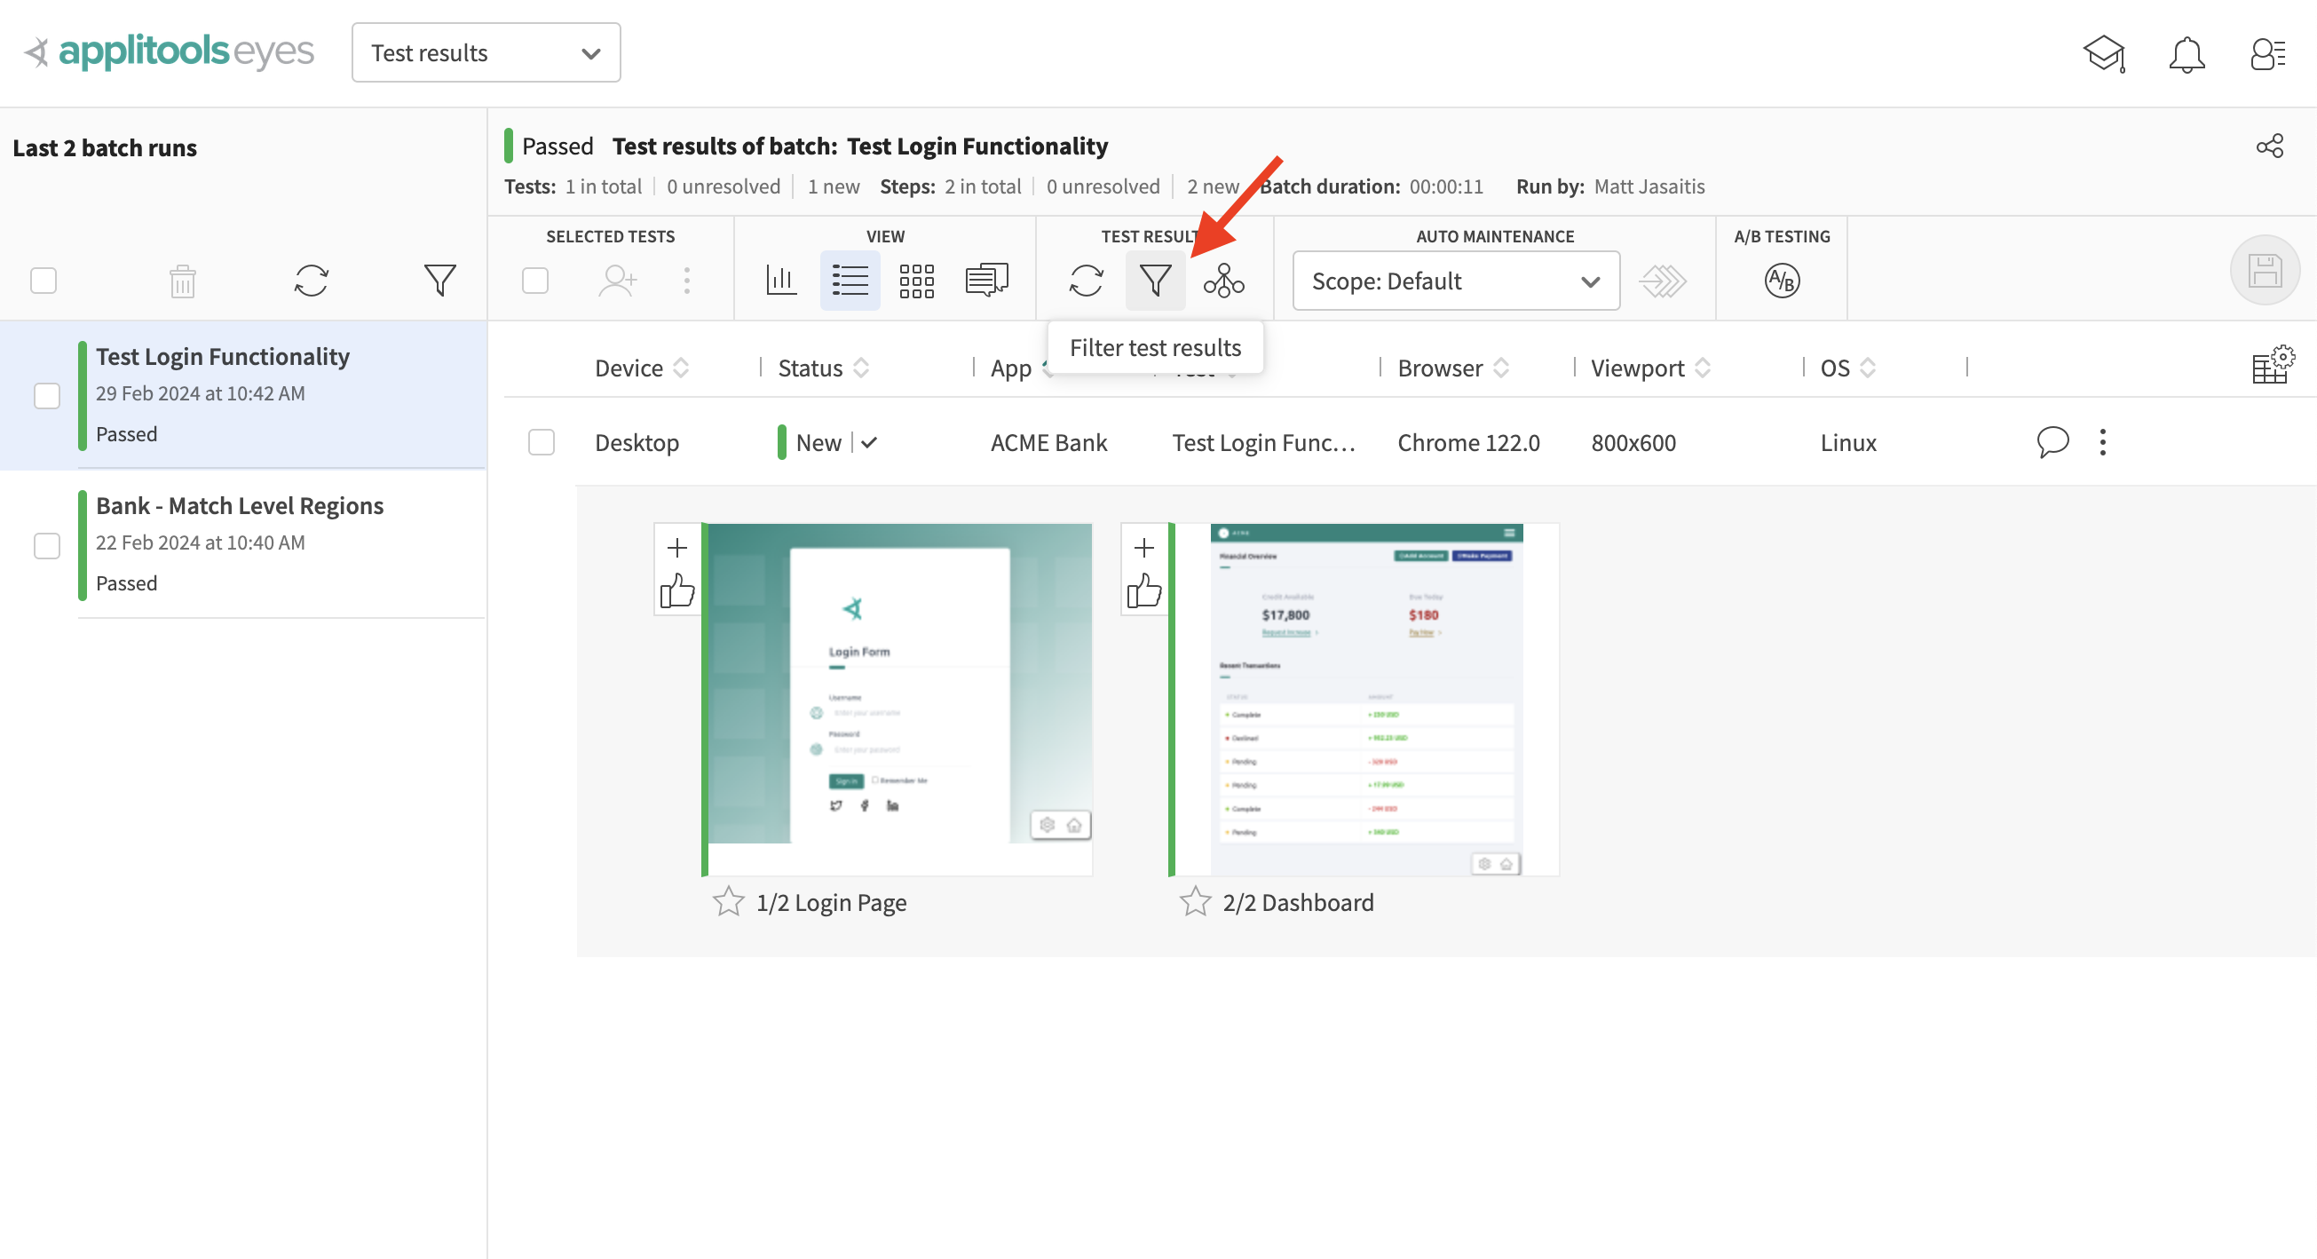Open the Desktop test row kebab menu

click(2103, 442)
